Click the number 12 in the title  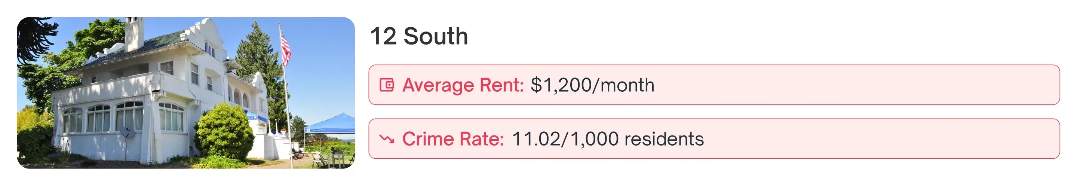(x=383, y=36)
